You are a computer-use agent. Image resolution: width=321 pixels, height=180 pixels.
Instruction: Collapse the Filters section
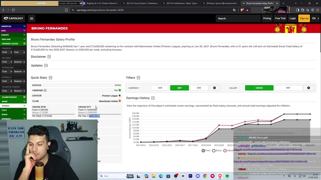click(x=138, y=78)
